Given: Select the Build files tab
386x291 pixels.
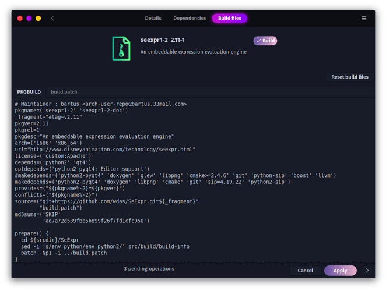Looking at the screenshot, I should pyautogui.click(x=229, y=18).
